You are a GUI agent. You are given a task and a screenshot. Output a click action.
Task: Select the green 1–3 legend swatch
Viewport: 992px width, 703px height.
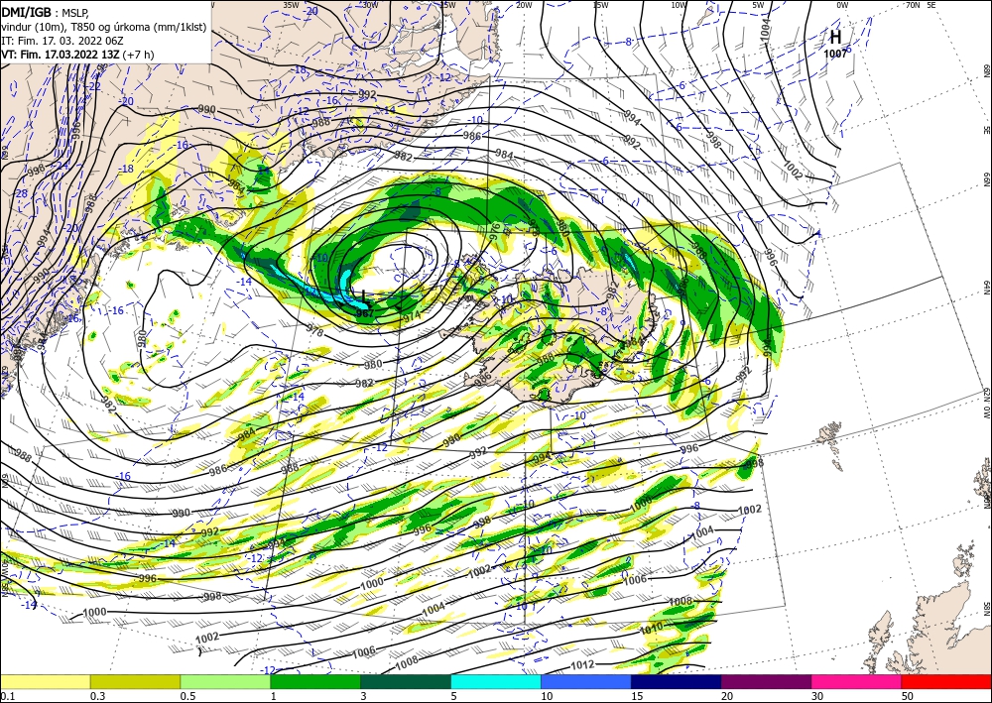click(x=315, y=681)
